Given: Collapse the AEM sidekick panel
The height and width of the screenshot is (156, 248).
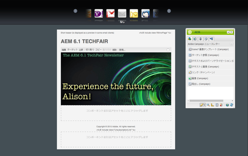Looking at the screenshot, I should 228,32.
